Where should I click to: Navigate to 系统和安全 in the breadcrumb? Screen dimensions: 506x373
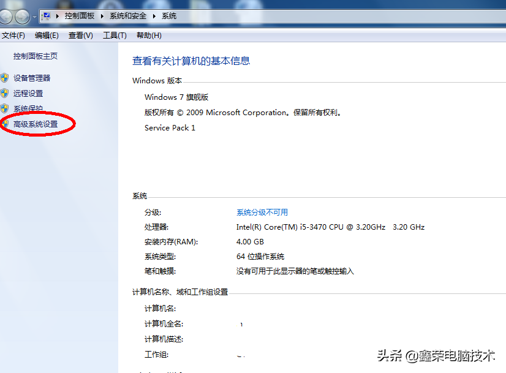click(128, 17)
